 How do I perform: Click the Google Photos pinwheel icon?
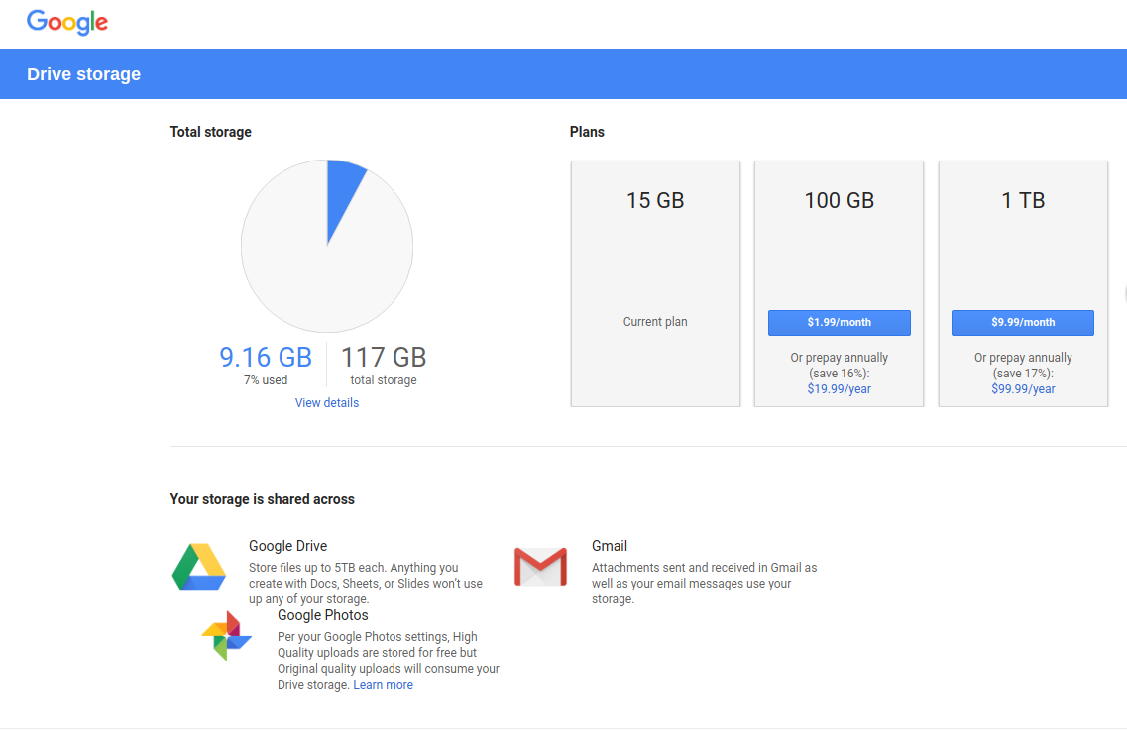coord(227,636)
